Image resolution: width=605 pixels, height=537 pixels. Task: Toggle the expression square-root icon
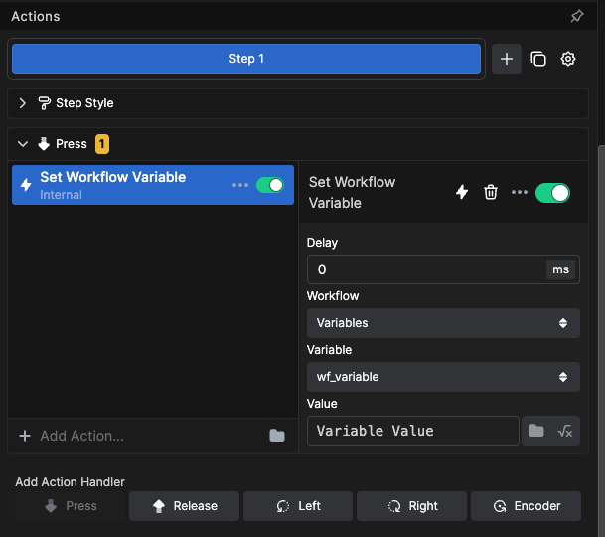(565, 431)
